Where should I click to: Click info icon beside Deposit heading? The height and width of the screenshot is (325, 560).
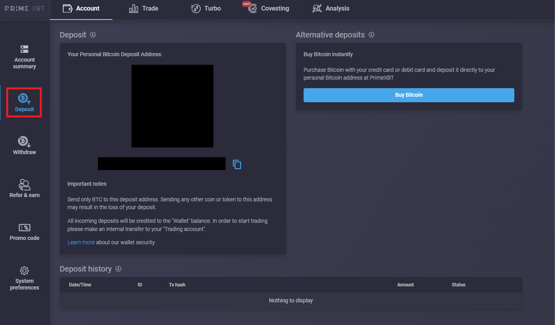[x=93, y=35]
